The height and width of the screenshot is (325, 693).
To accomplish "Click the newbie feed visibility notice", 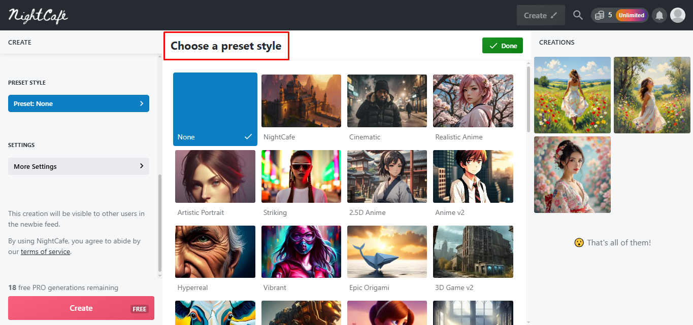I will pyautogui.click(x=76, y=219).
